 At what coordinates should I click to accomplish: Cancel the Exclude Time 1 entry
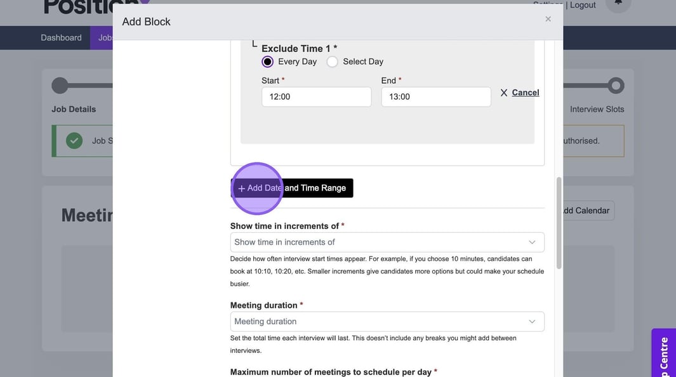click(520, 93)
